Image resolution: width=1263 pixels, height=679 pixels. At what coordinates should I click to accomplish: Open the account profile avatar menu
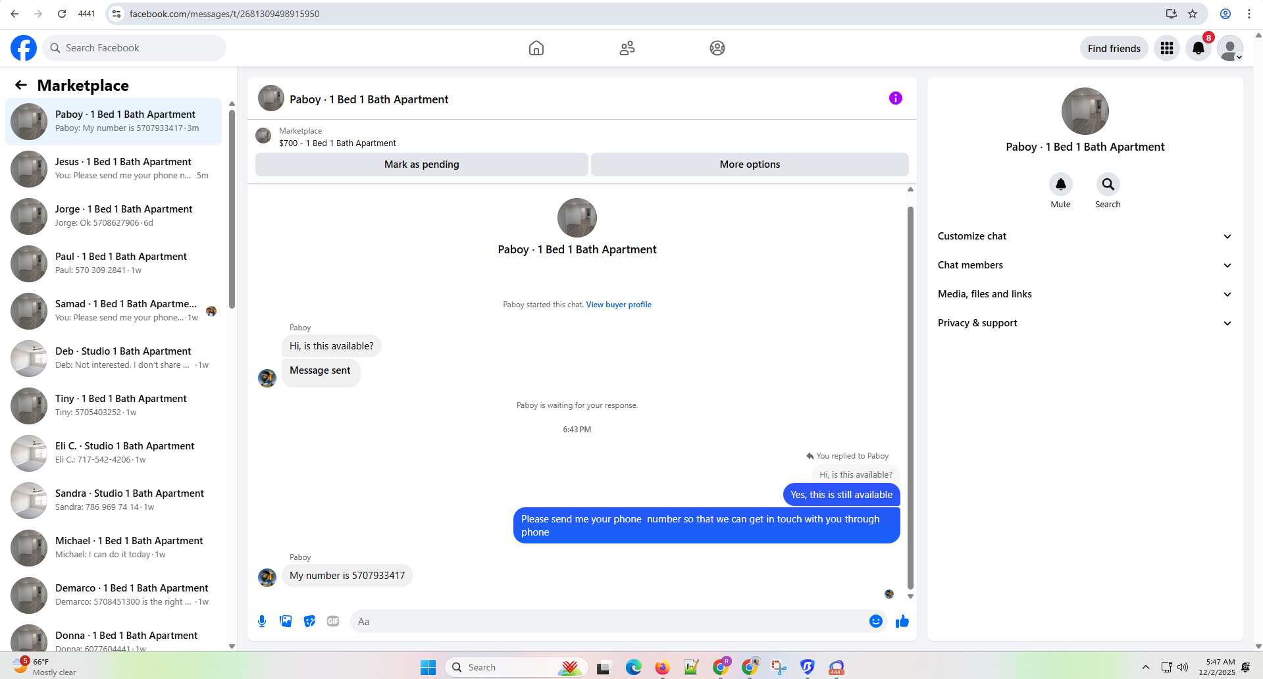(x=1230, y=48)
